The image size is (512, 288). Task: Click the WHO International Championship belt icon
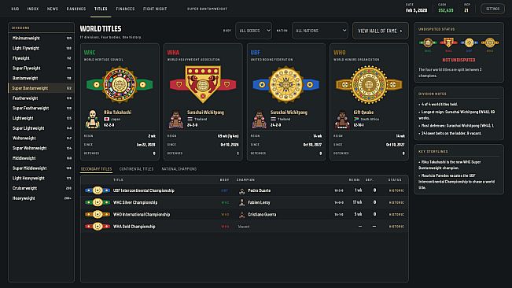point(97,215)
